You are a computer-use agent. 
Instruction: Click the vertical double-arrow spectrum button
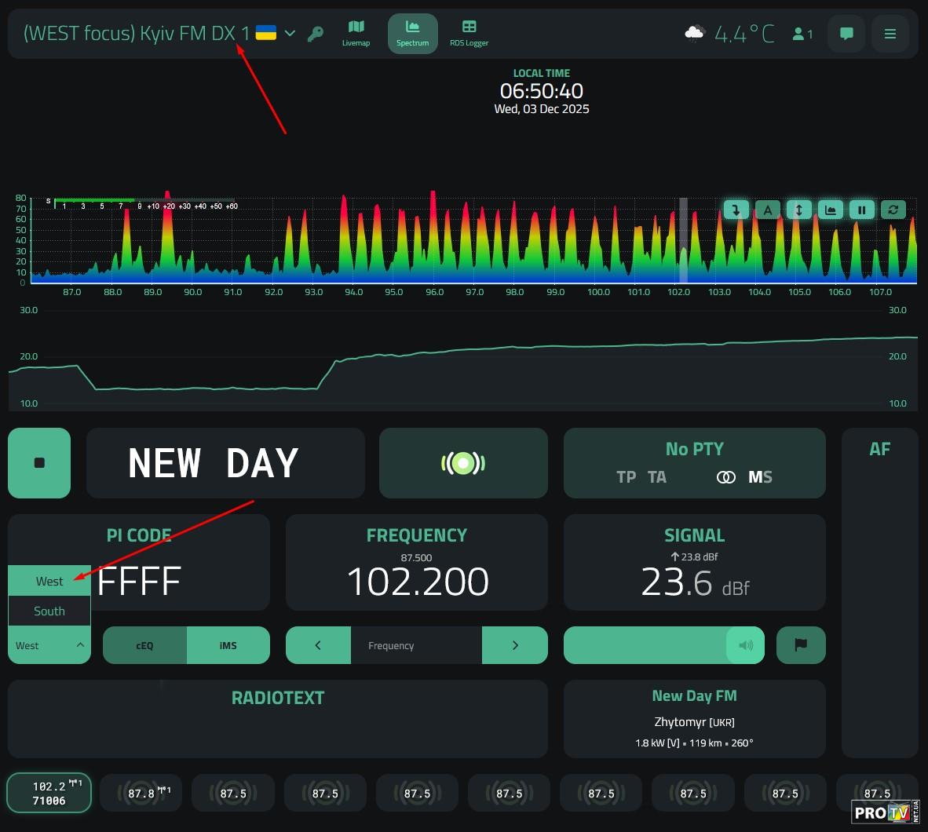click(x=799, y=210)
